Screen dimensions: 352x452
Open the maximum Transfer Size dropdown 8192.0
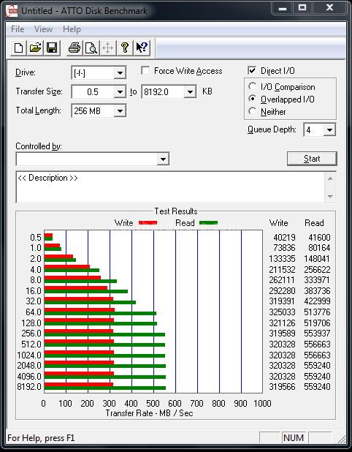190,92
